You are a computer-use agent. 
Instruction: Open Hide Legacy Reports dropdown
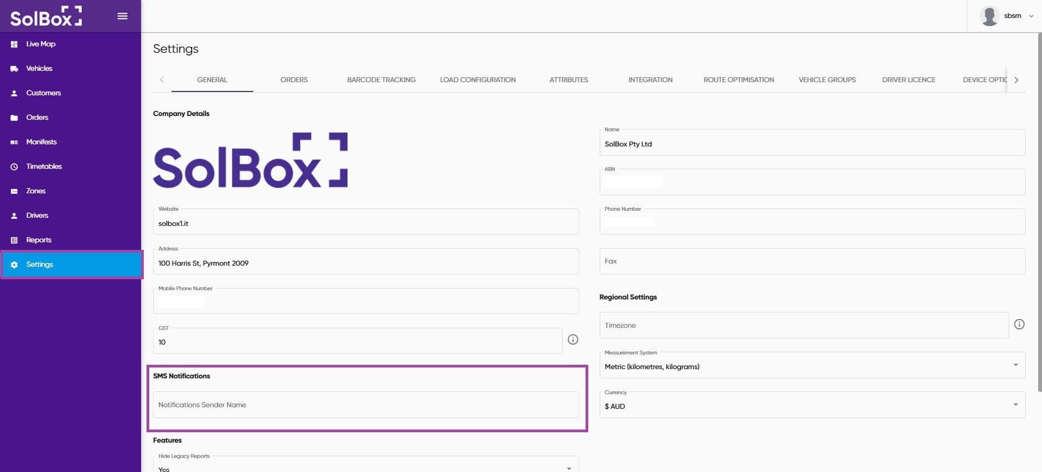pos(365,464)
